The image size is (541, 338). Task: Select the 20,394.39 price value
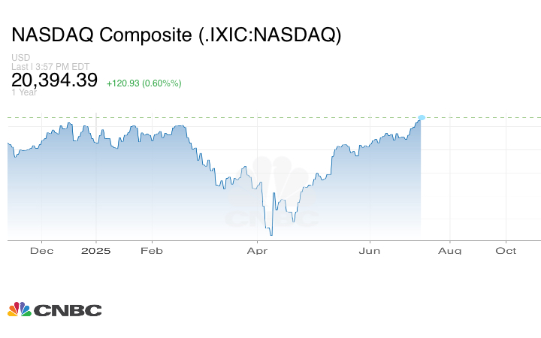pos(54,80)
